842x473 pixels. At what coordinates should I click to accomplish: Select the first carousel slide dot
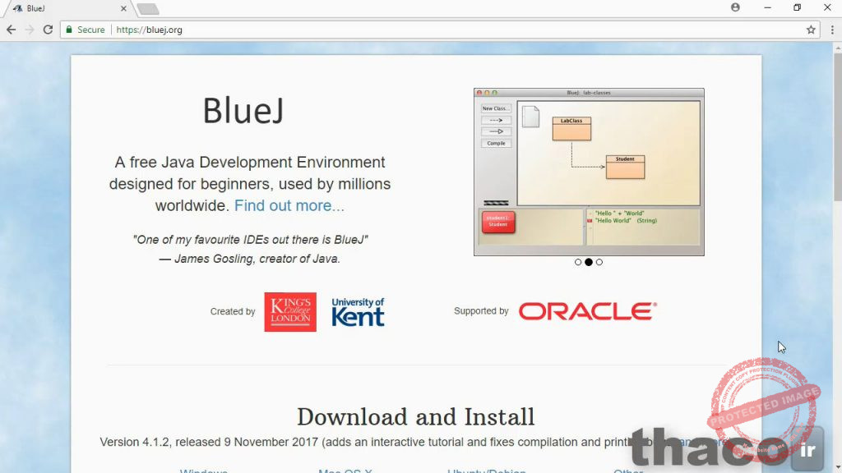click(x=578, y=262)
